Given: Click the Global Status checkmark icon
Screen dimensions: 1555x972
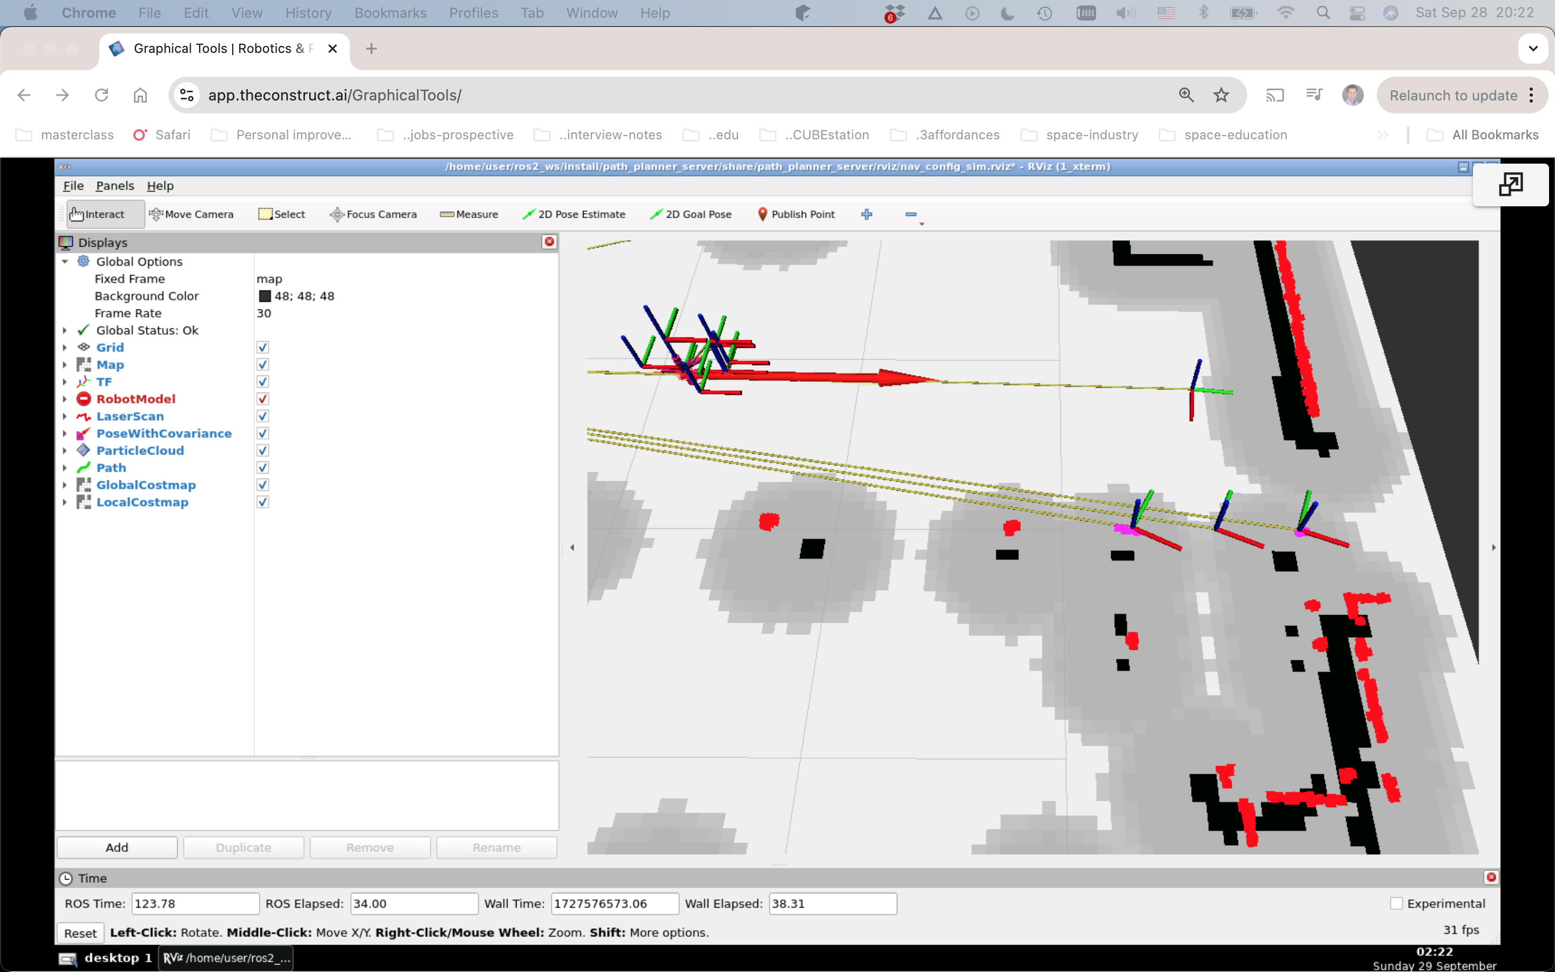Looking at the screenshot, I should (x=84, y=330).
